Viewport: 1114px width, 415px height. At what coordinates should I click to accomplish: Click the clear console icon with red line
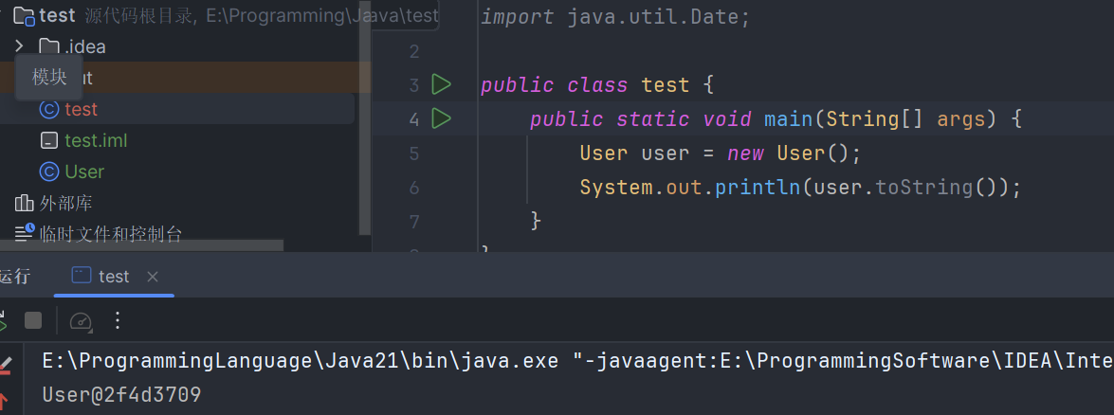coord(4,364)
